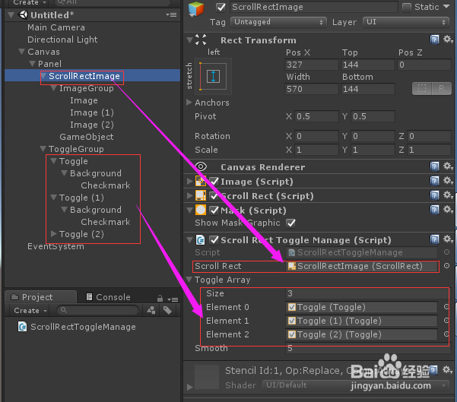Open Canvas Renderer help icon
Image resolution: width=457 pixels, height=402 pixels.
coord(434,166)
